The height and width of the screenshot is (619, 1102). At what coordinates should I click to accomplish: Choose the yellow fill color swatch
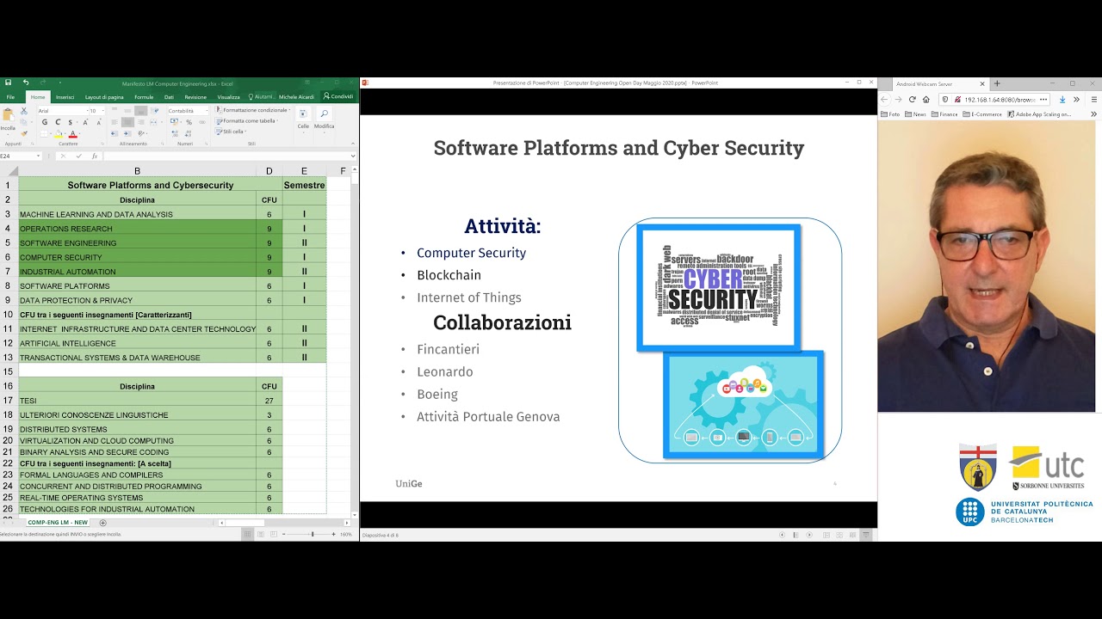pyautogui.click(x=59, y=134)
